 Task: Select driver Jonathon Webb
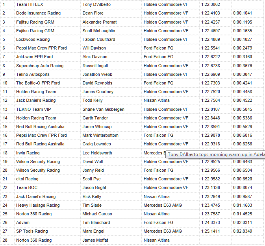click(97, 74)
